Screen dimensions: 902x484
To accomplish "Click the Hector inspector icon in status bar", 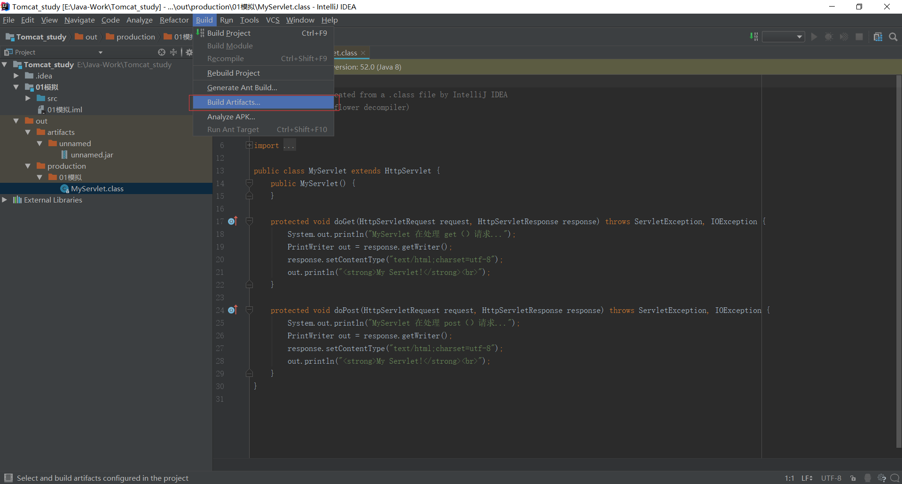I will [x=868, y=478].
